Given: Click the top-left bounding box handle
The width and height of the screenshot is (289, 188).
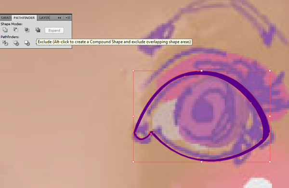Looking at the screenshot, I should (x=133, y=70).
